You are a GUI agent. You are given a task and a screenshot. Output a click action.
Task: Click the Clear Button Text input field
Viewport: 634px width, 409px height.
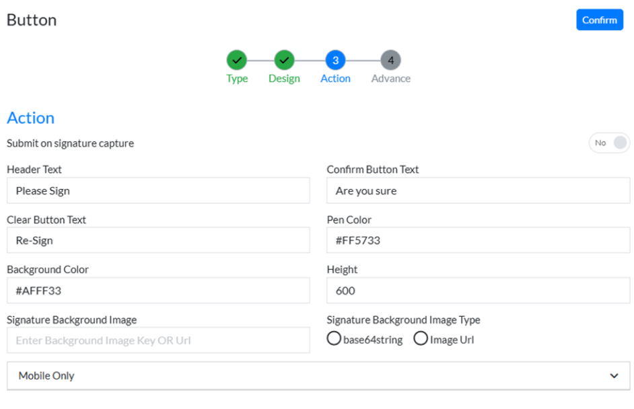[158, 241]
